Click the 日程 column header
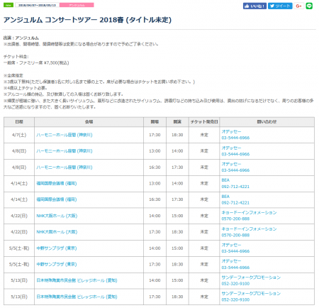 click(19, 122)
